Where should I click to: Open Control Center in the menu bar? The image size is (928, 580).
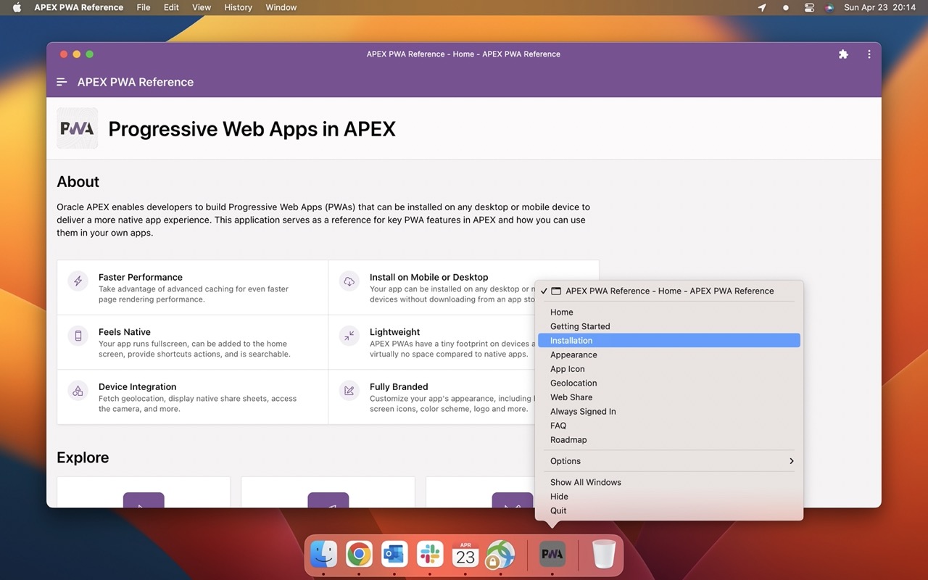coord(809,7)
